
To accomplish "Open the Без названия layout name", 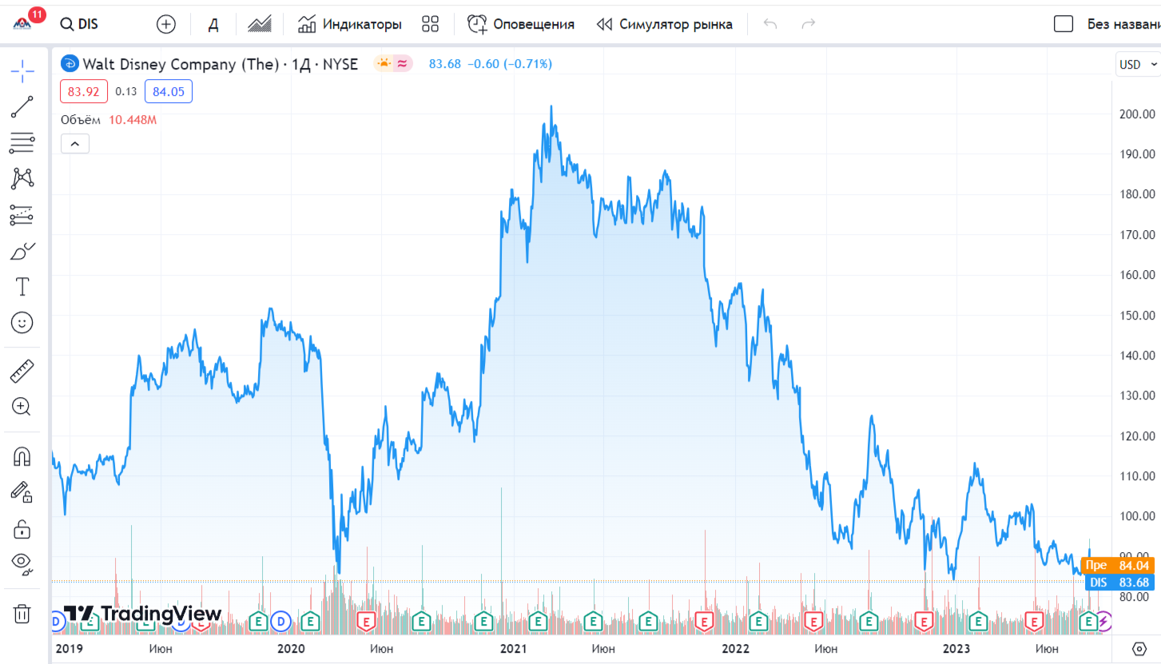I will [x=1123, y=24].
